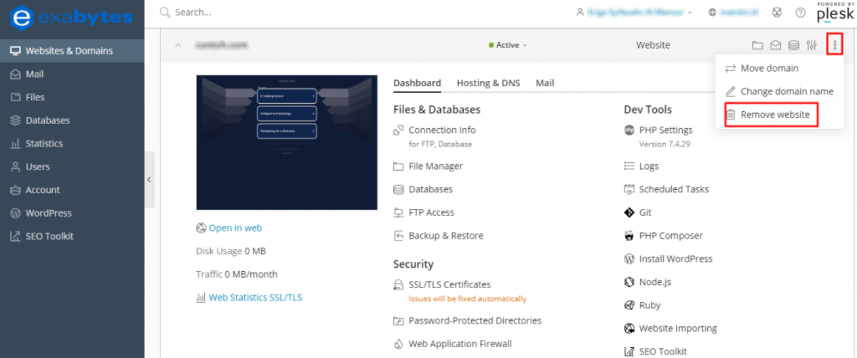This screenshot has height=358, width=857.
Task: Click the Website Importing icon
Action: [x=629, y=329]
